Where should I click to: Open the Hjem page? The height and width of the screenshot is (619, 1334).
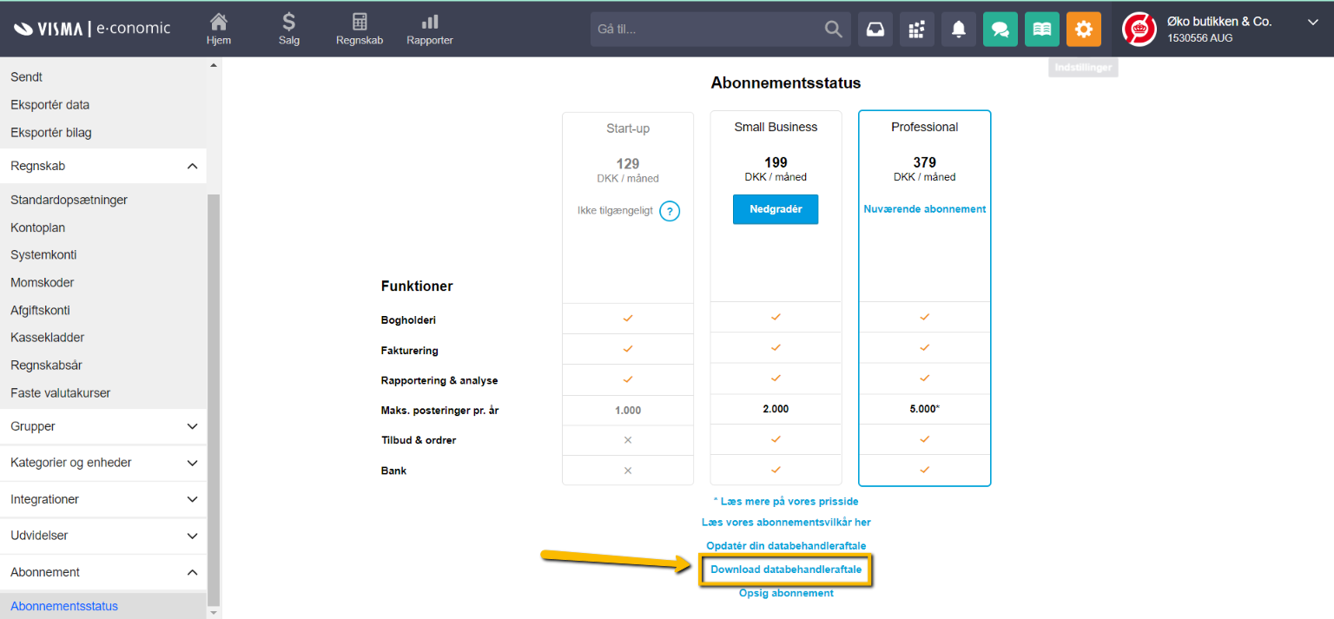pyautogui.click(x=218, y=29)
